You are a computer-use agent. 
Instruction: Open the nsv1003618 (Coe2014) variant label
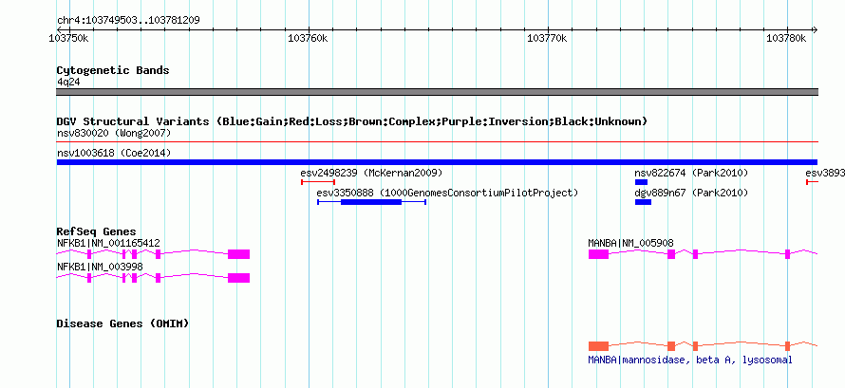pyautogui.click(x=114, y=153)
